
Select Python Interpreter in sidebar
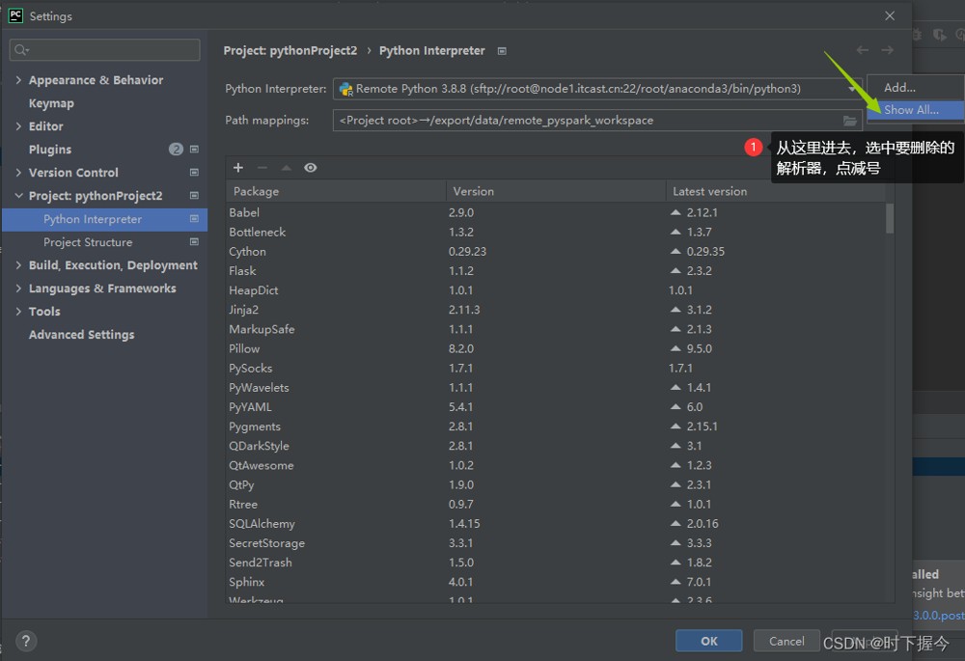pos(104,219)
